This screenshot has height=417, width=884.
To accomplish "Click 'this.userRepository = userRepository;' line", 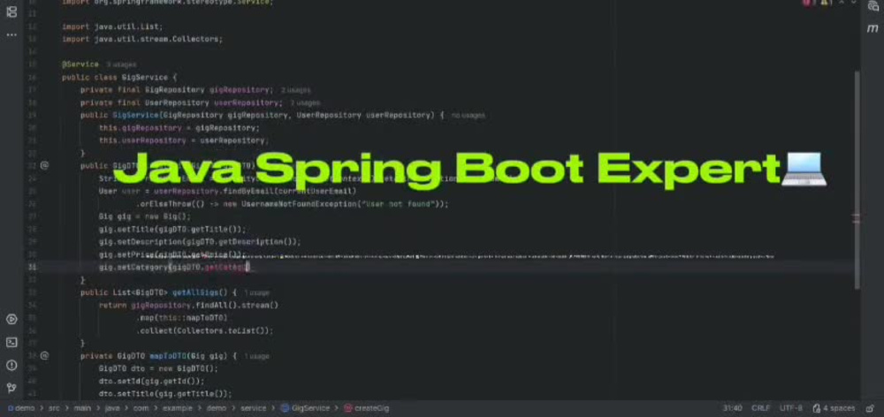I will 182,140.
